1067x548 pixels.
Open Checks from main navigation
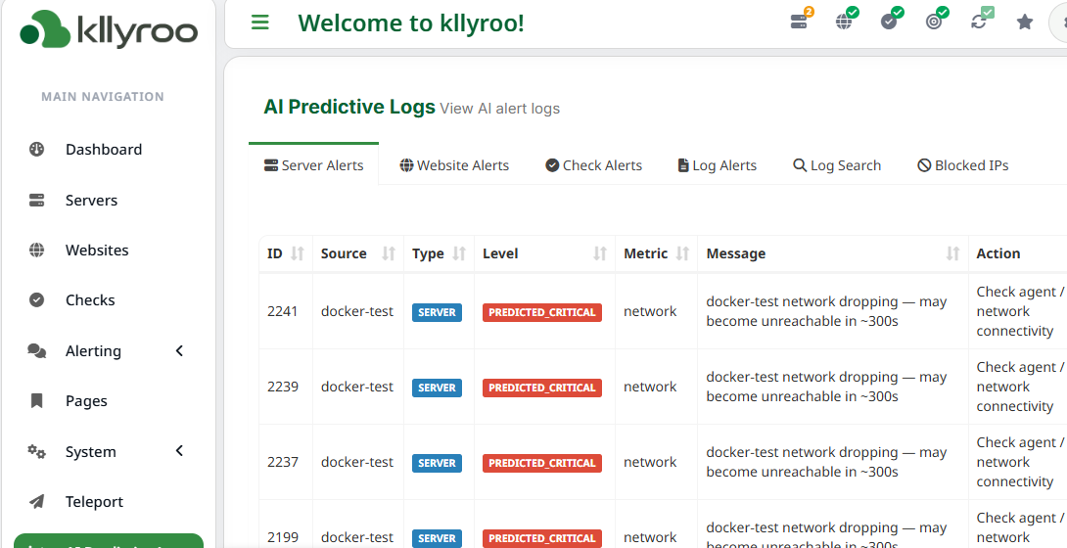point(90,299)
